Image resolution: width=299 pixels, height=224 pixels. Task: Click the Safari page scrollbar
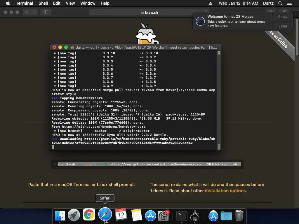[297, 36]
